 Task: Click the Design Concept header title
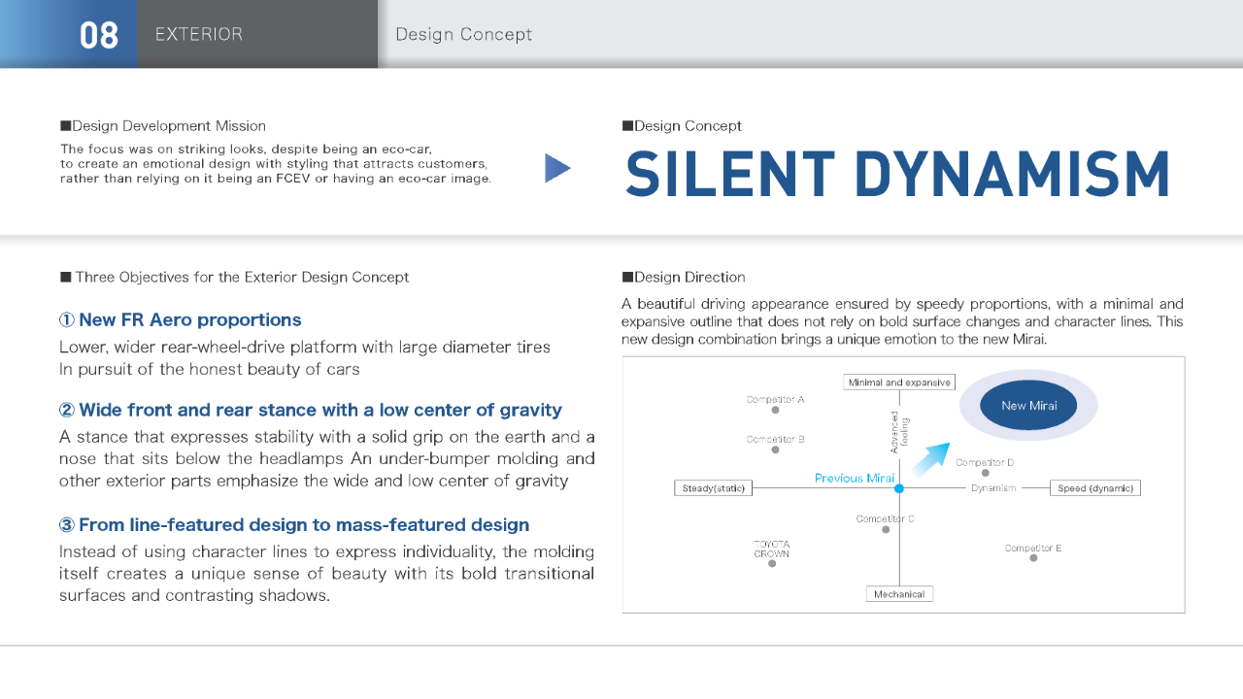click(x=464, y=34)
